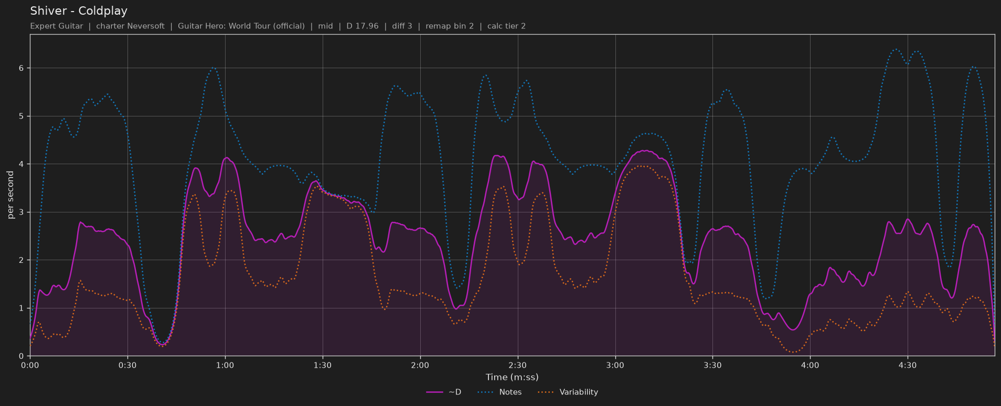Select the '~D' legend entry
1001x406 pixels.
[444, 392]
